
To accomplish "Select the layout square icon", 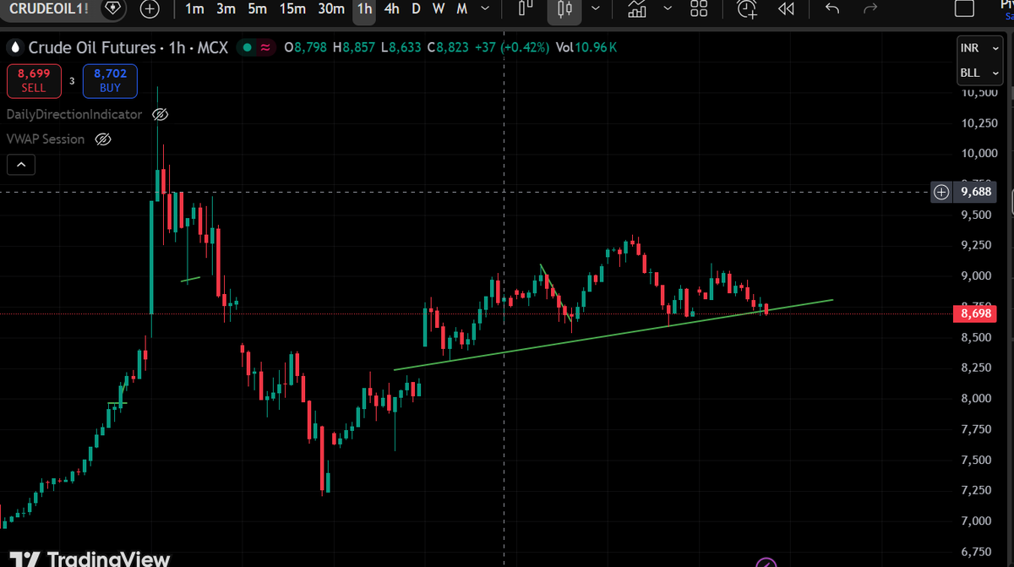I will (x=964, y=8).
